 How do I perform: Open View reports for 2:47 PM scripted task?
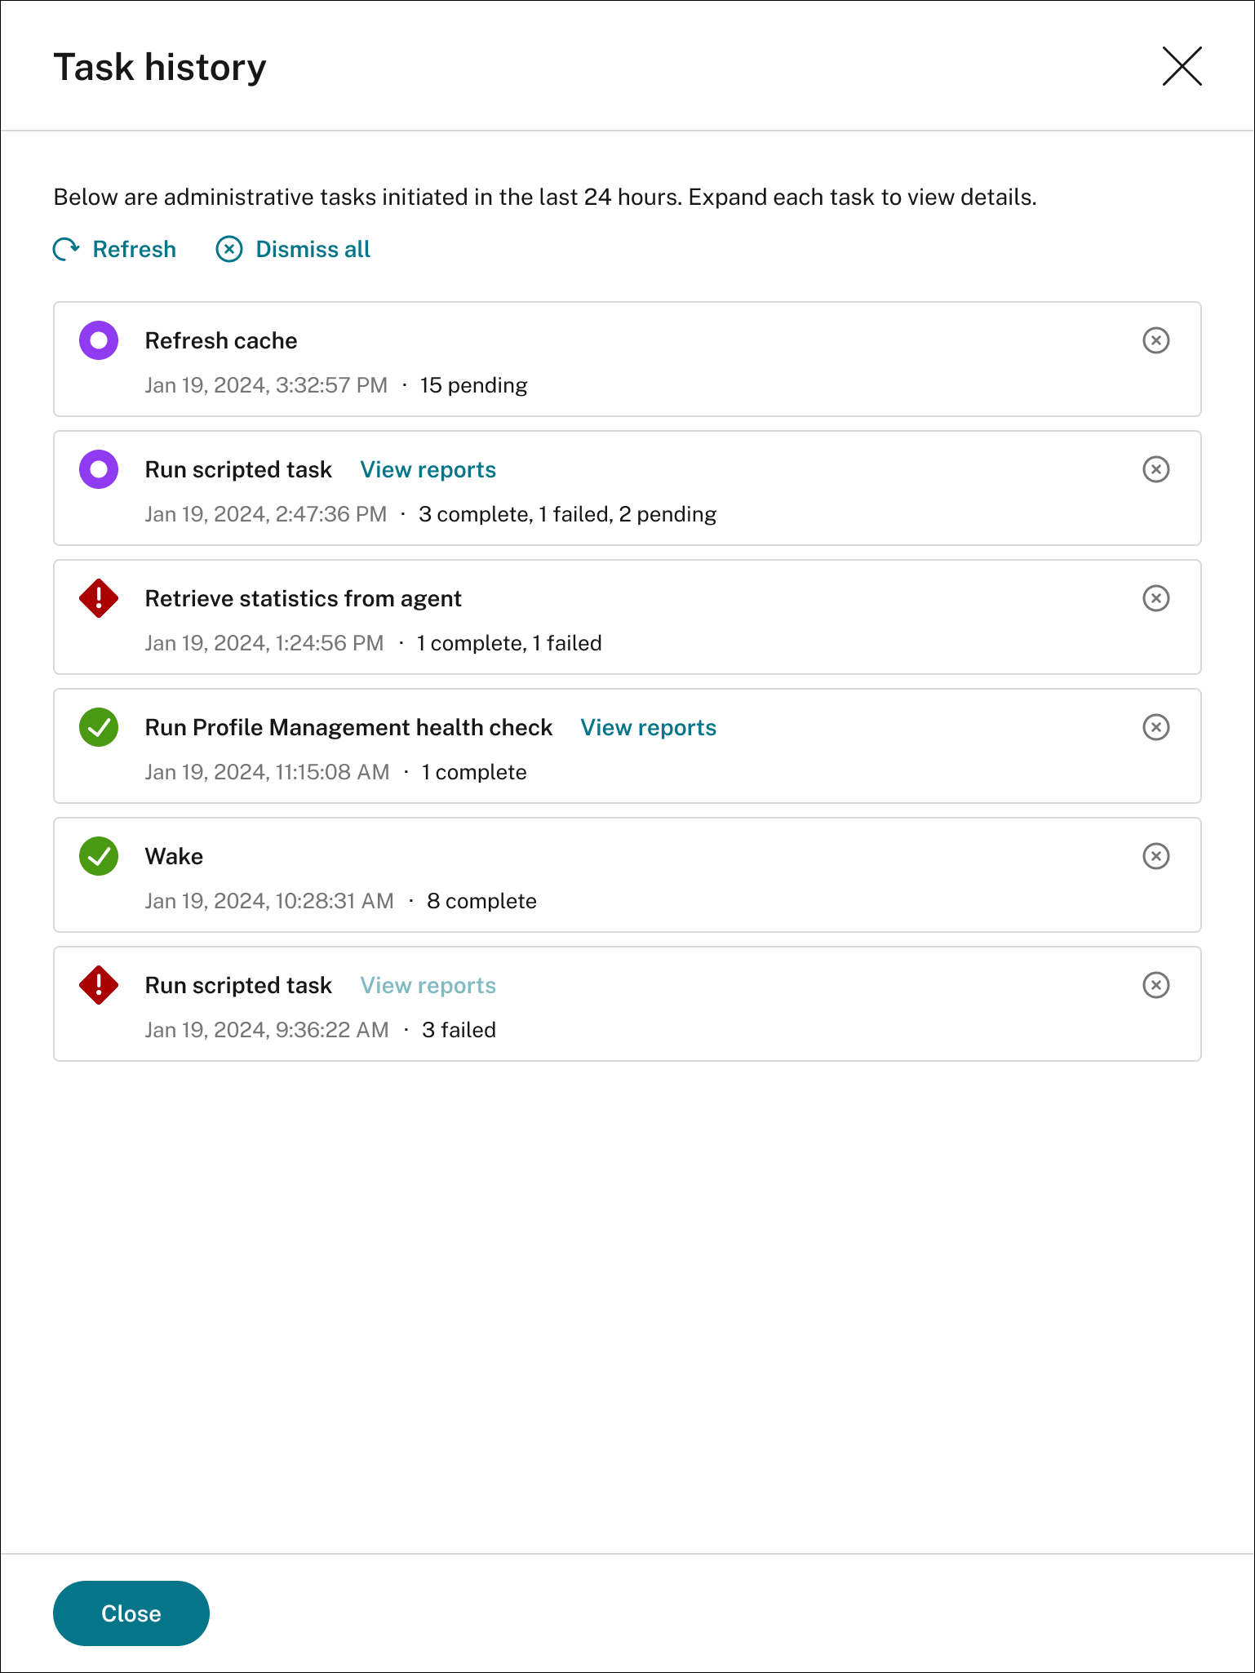point(428,469)
